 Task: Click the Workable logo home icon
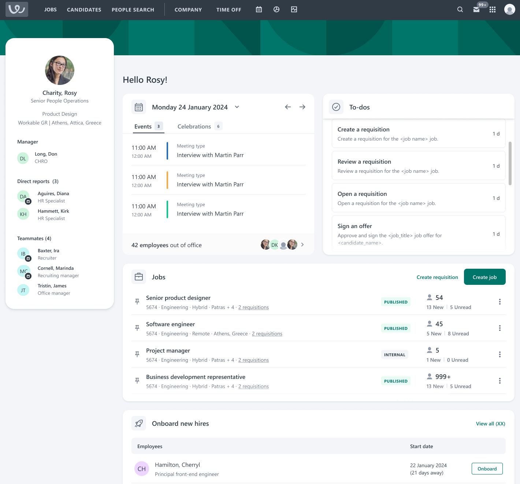coord(17,9)
